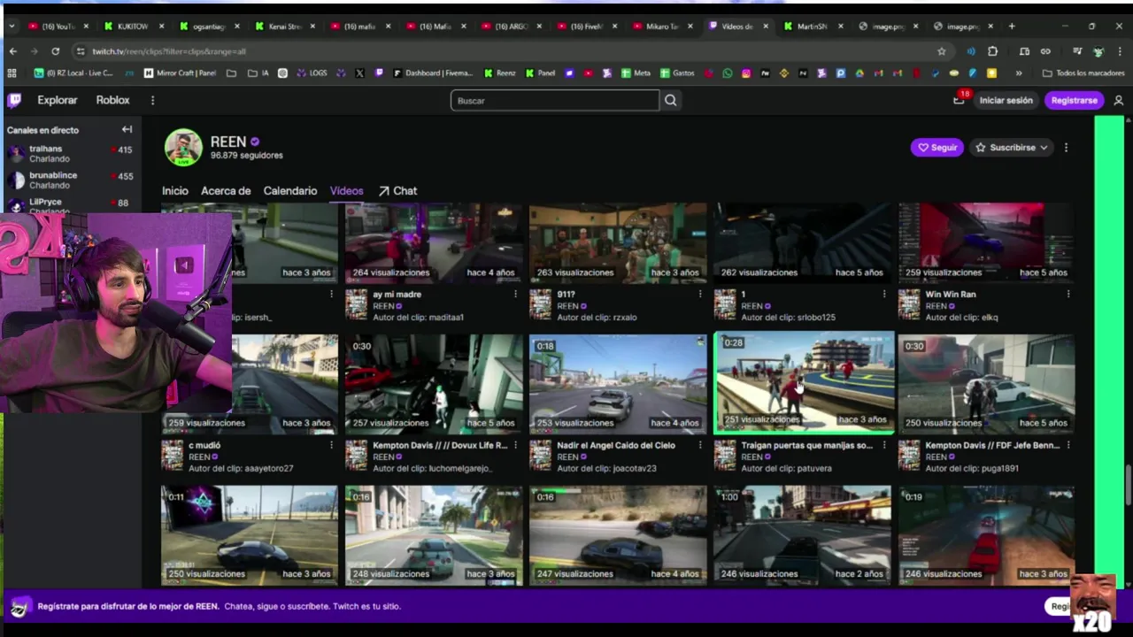Open options for 'Kempton Davis FDF Jefe' clip
Viewport: 1133px width, 637px height.
pyautogui.click(x=1067, y=445)
